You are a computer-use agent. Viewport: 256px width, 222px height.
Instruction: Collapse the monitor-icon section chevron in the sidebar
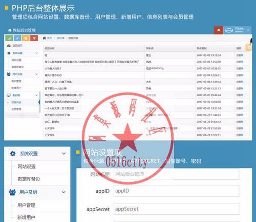(x=36, y=95)
